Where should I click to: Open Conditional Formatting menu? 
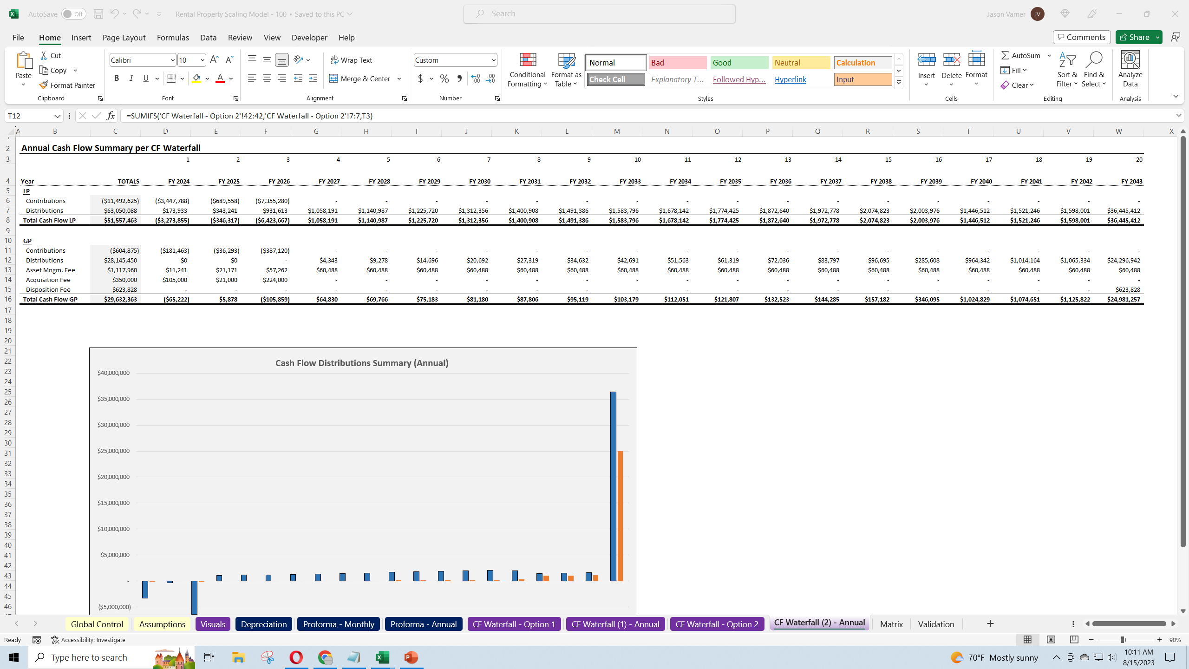click(x=527, y=70)
